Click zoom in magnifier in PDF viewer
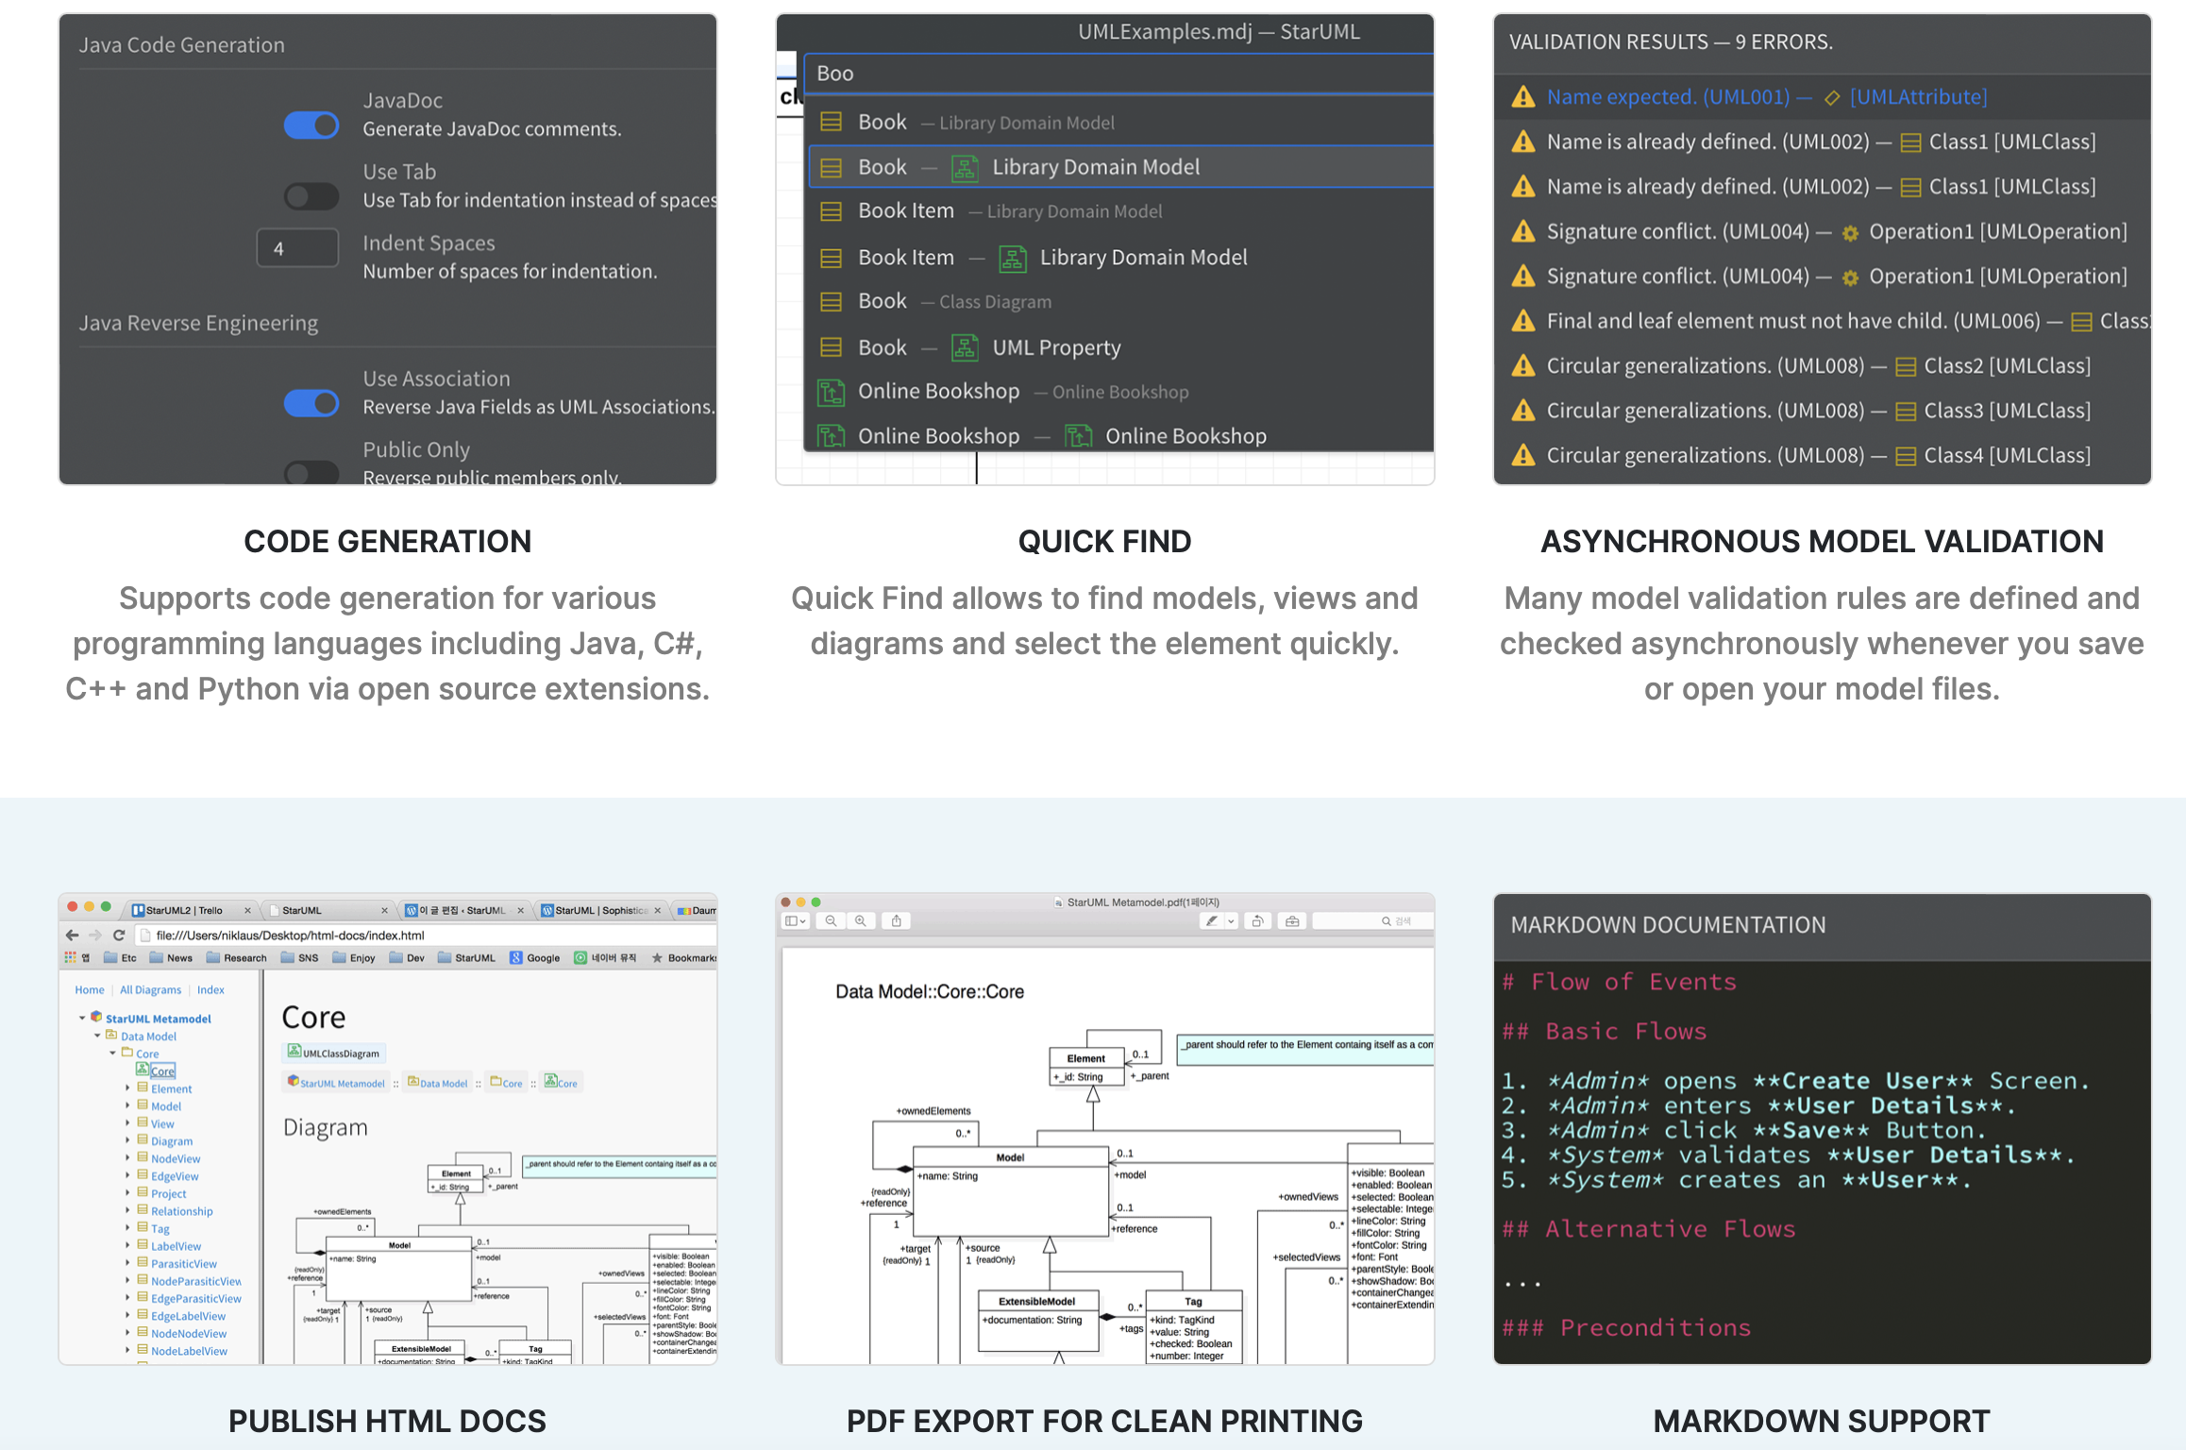Screen dimensions: 2186x1450 861,920
